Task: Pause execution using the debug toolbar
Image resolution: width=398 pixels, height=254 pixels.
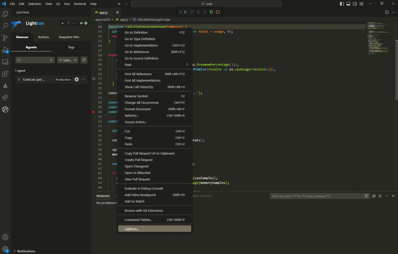Action: [x=186, y=12]
